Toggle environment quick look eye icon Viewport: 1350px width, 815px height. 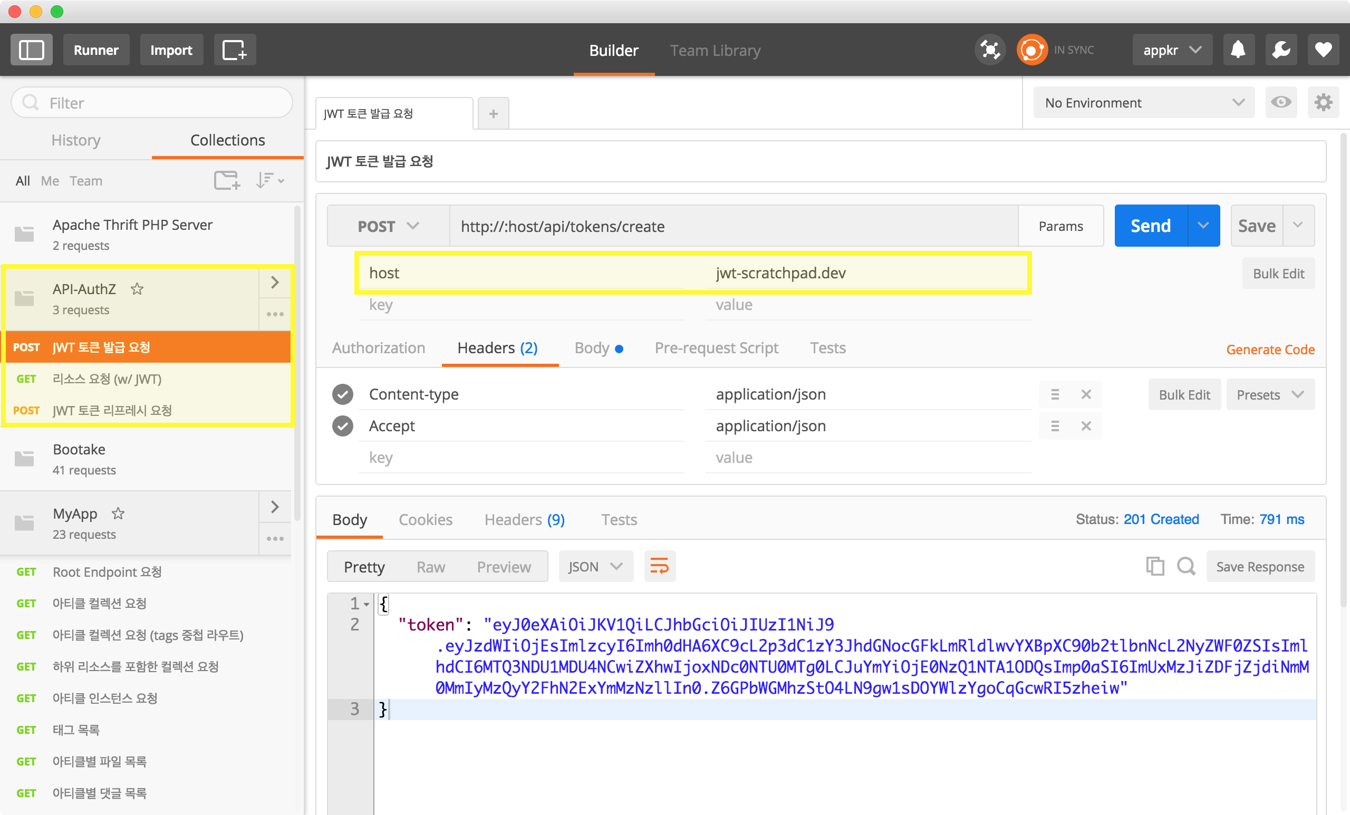(1281, 102)
